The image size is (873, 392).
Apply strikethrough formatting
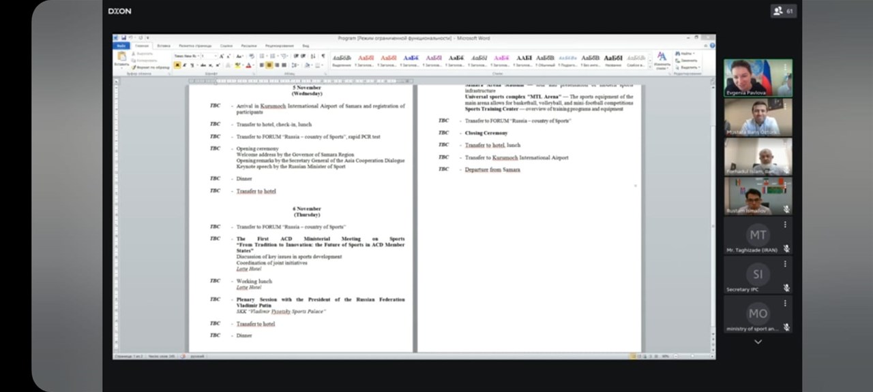click(203, 65)
